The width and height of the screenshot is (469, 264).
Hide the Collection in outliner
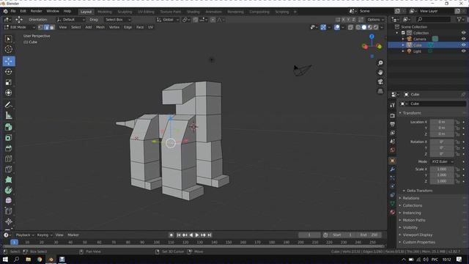(x=463, y=33)
